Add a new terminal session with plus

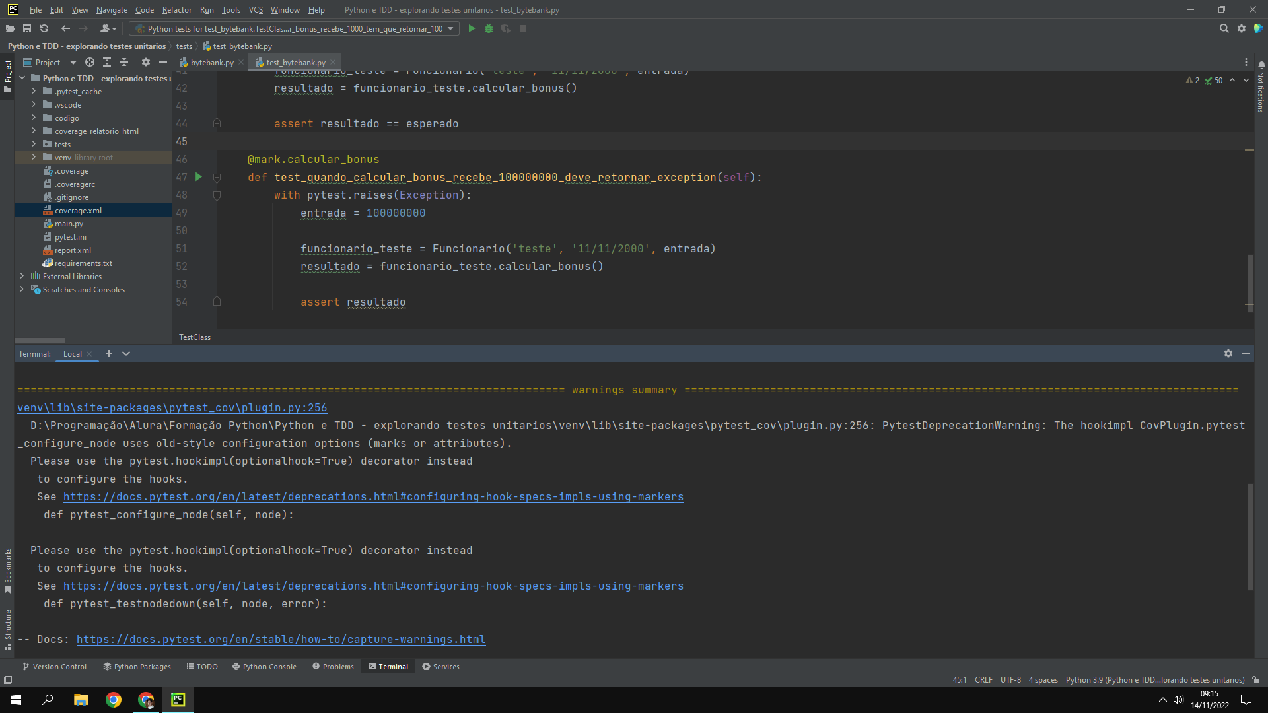[109, 353]
